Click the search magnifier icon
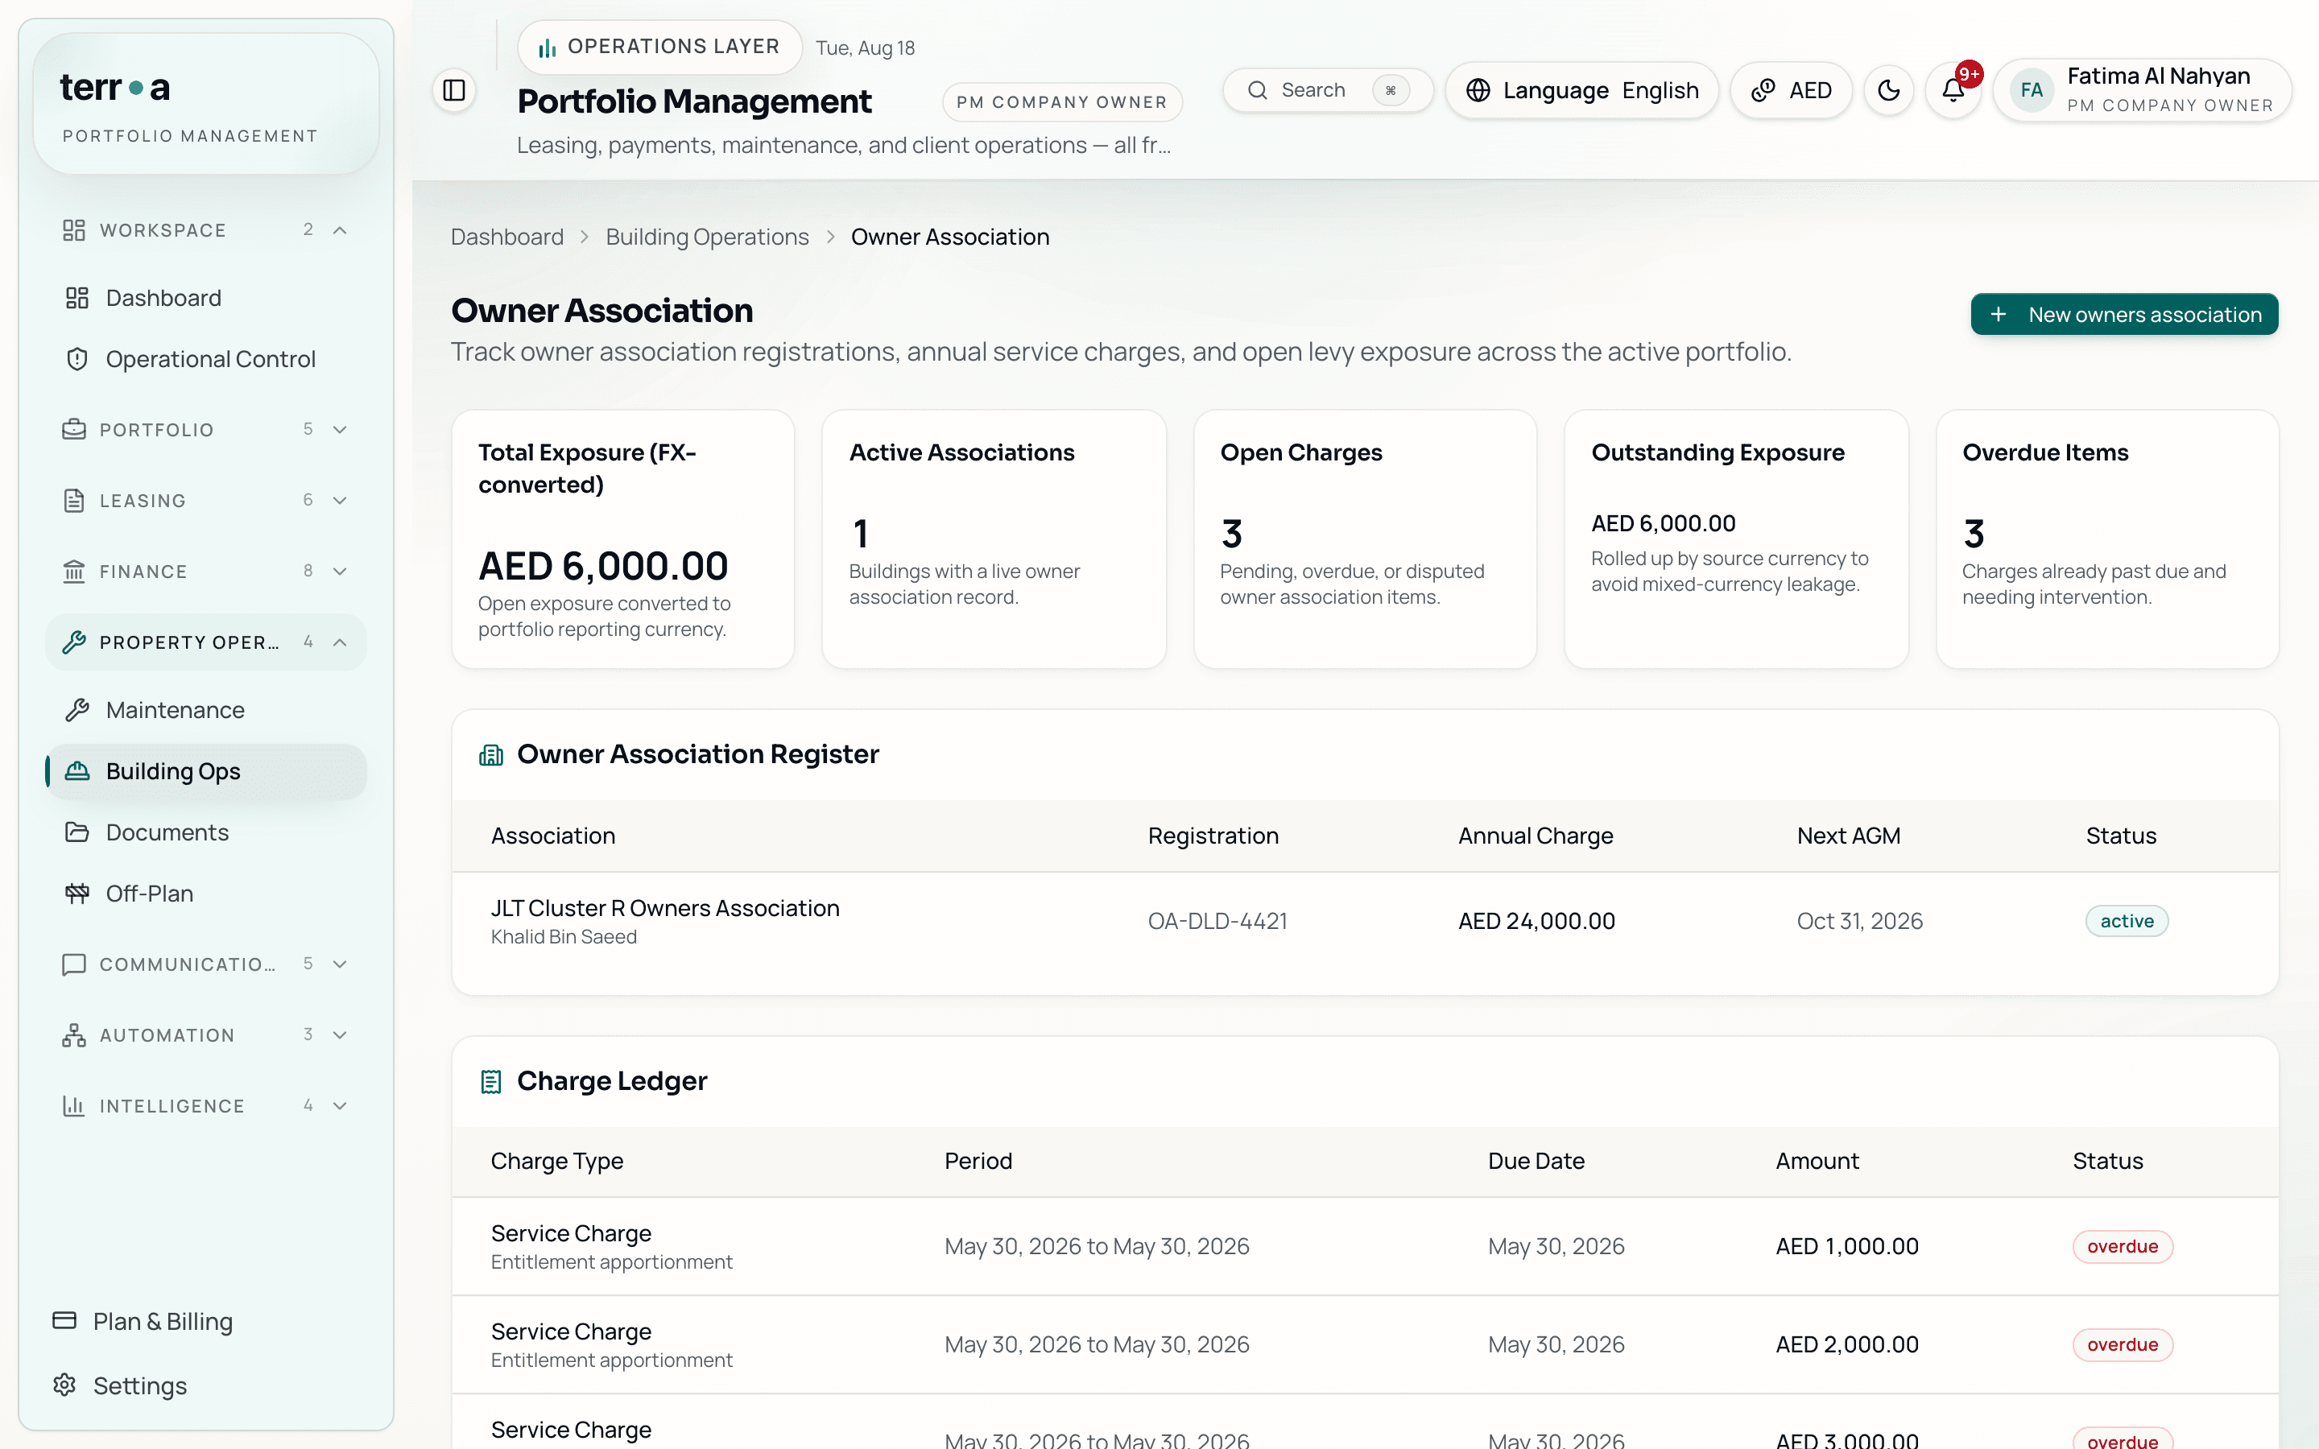Screen dimensions: 2319x1449 (1257, 90)
